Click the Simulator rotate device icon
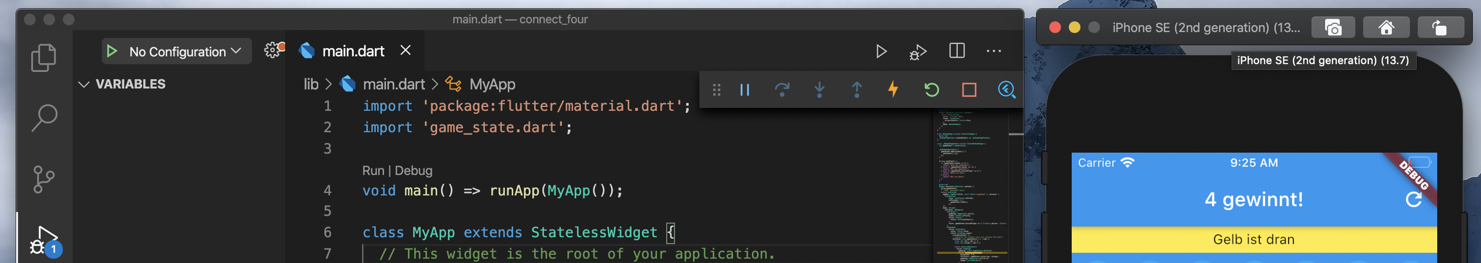The image size is (1481, 263). [x=1440, y=28]
